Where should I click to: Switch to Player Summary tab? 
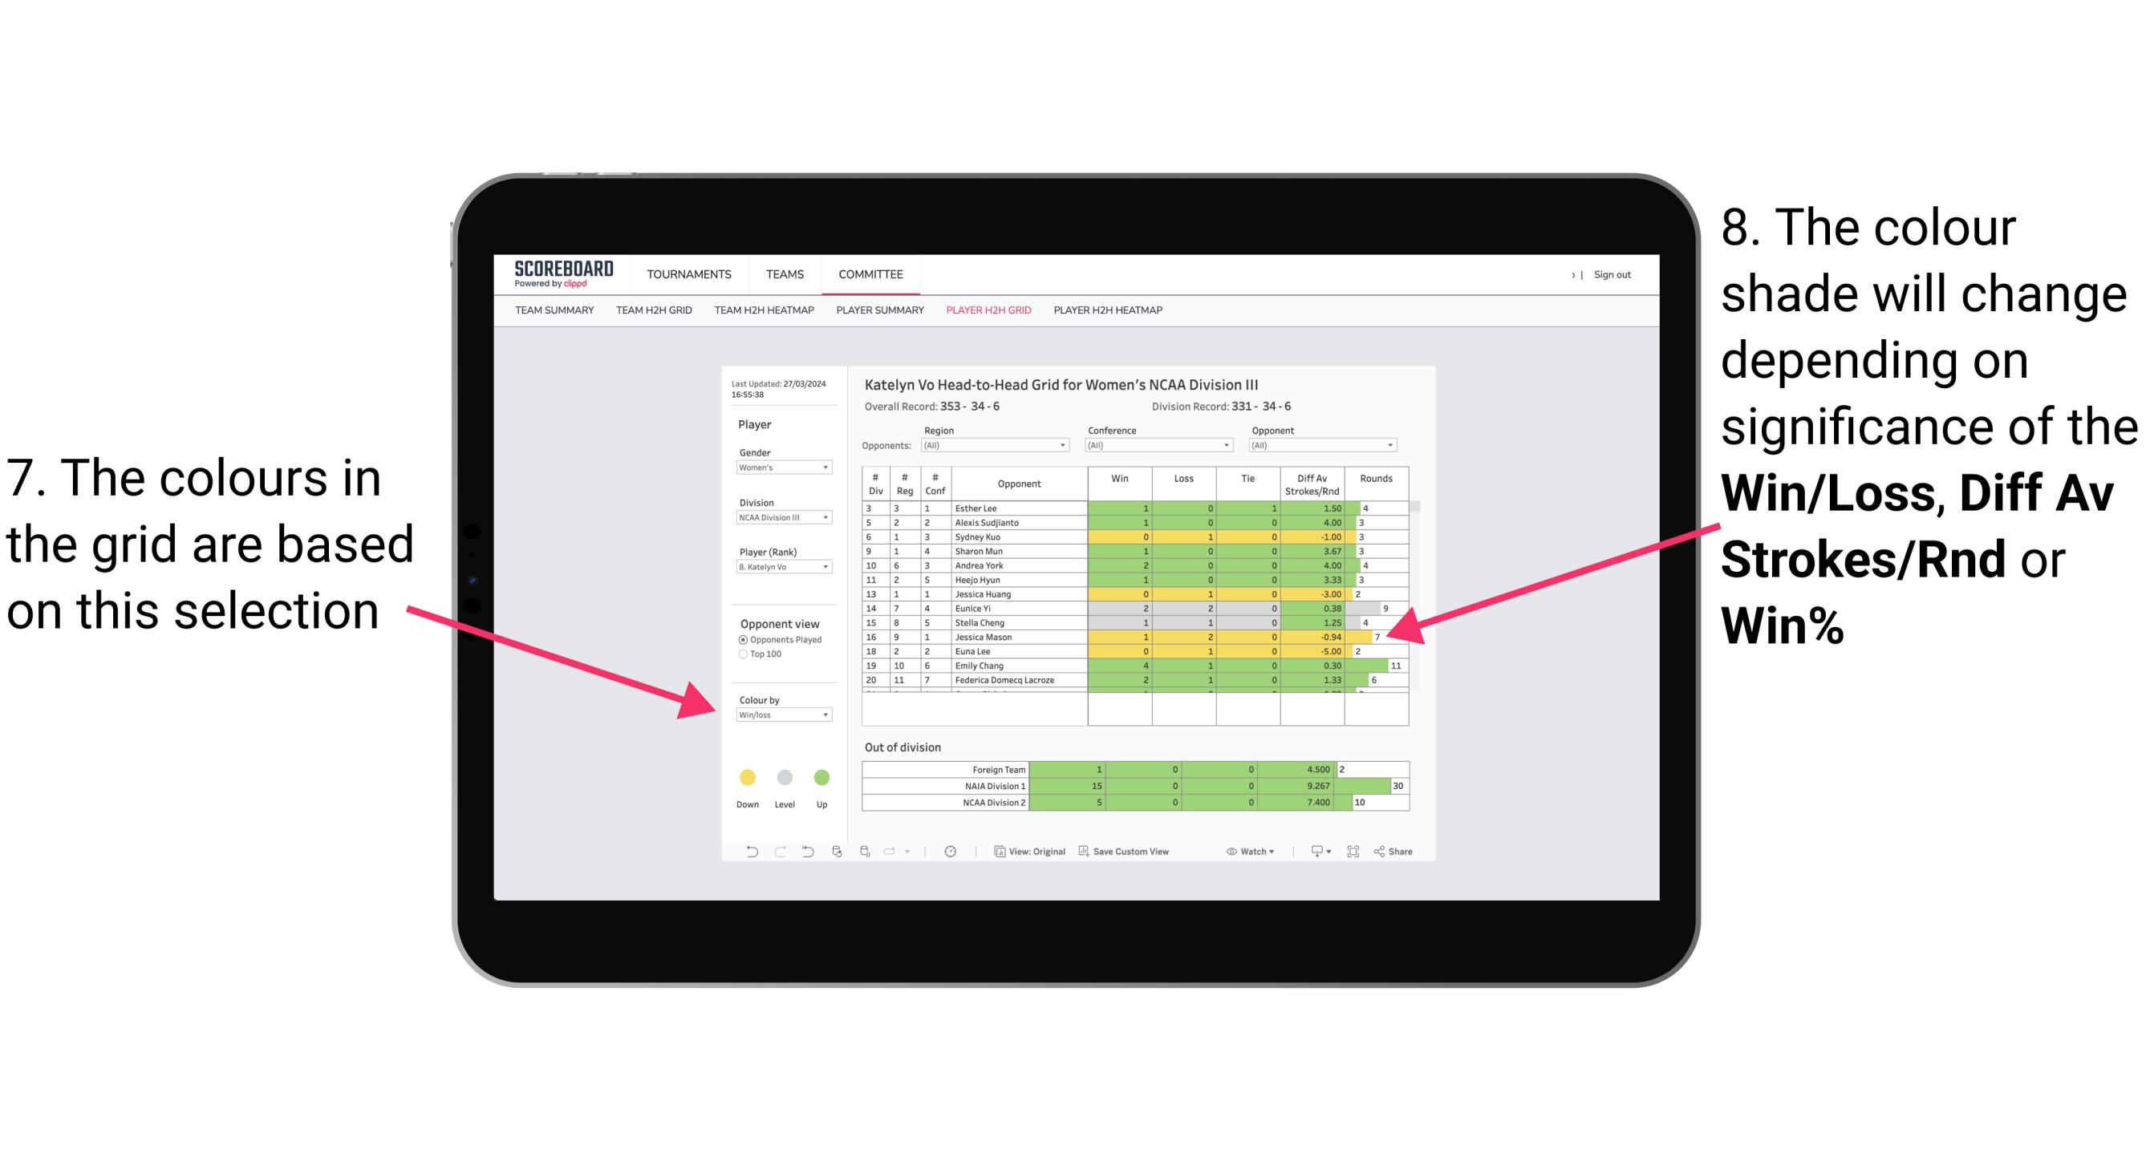click(x=877, y=314)
